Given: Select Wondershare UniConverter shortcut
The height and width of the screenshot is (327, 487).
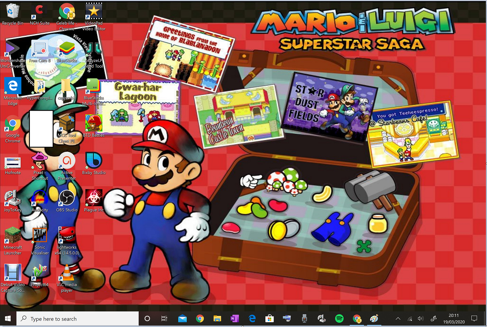Looking at the screenshot, I should 13,54.
